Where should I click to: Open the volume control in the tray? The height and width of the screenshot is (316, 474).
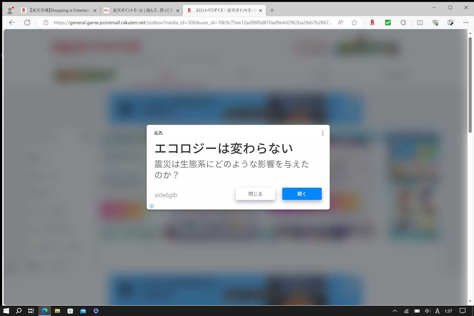(x=428, y=311)
